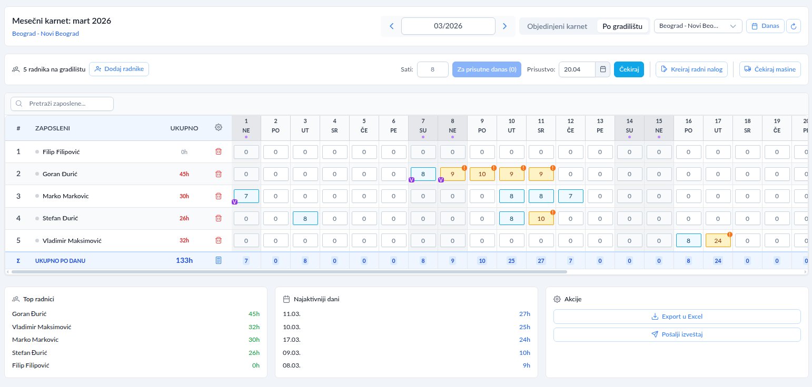Viewport: 812px width, 387px height.
Task: Go to previous month with left chevron
Action: pyautogui.click(x=391, y=26)
